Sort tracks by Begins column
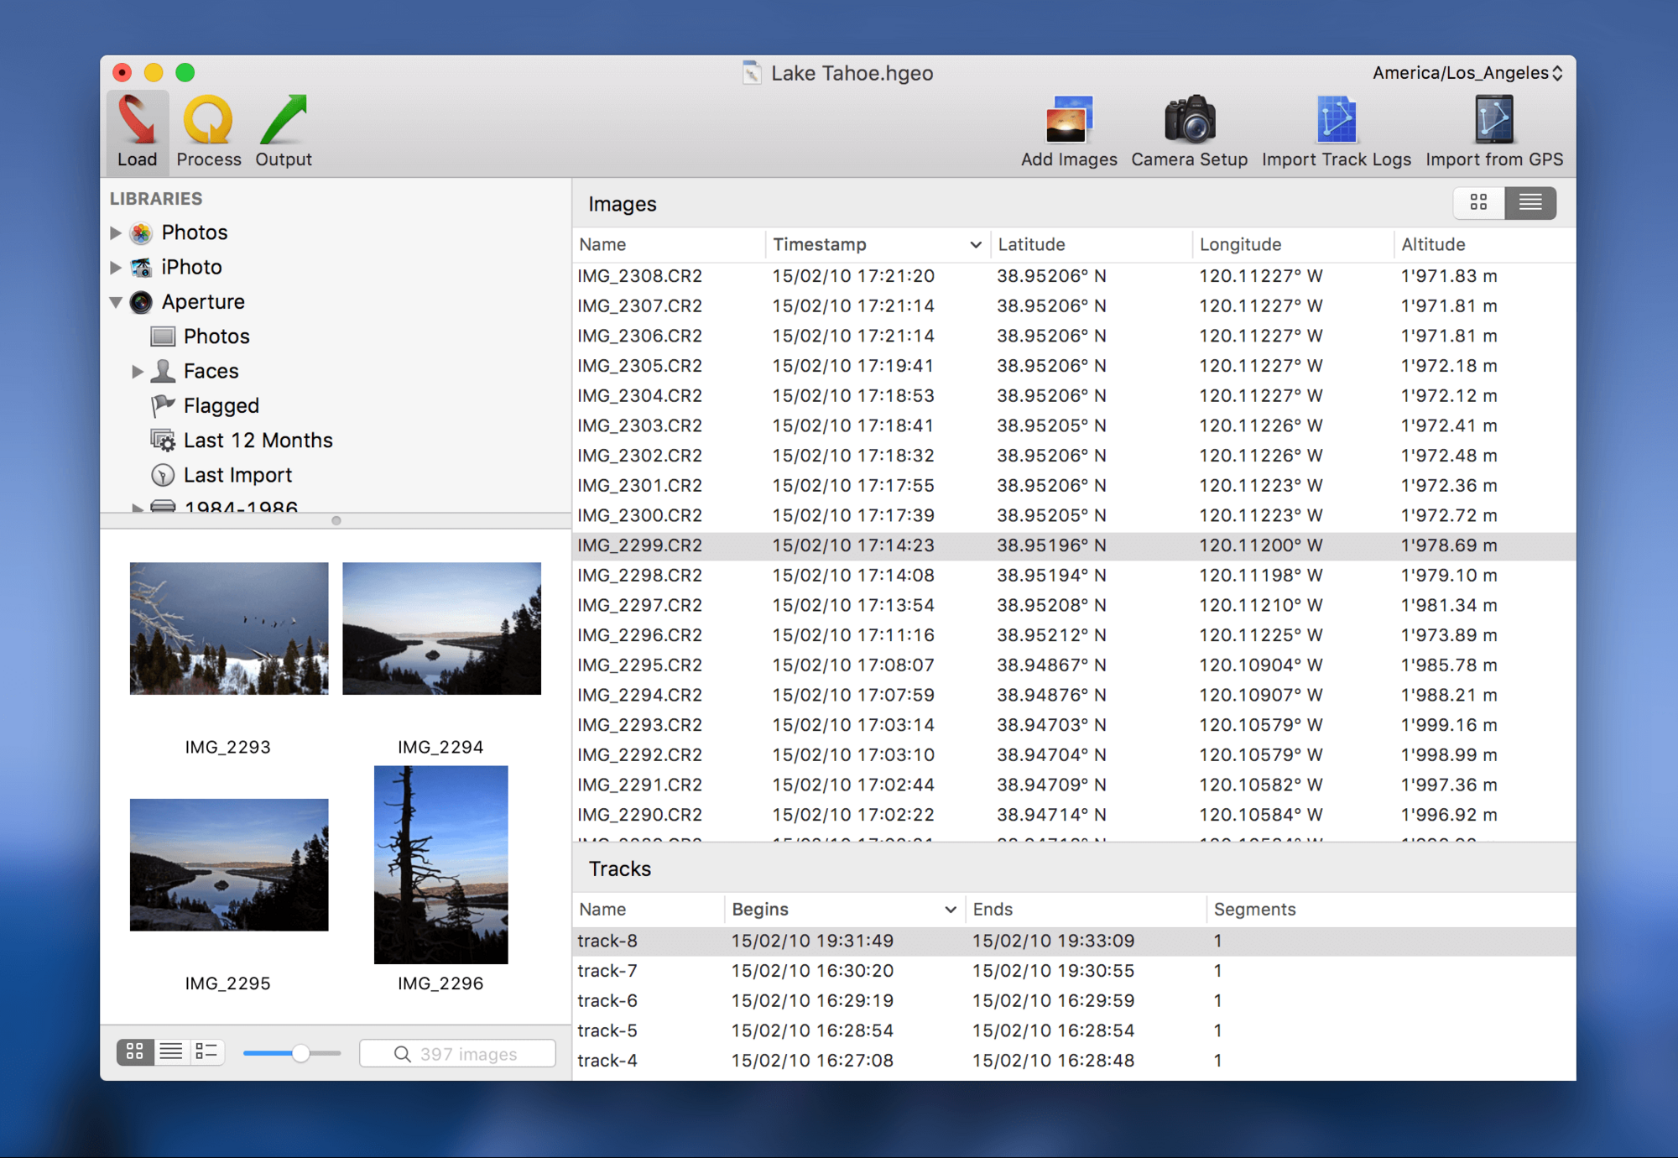1678x1158 pixels. pyautogui.click(x=844, y=909)
